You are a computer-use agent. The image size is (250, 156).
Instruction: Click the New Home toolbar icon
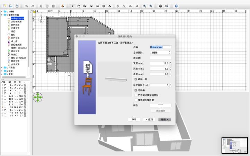click(x=4, y=6)
